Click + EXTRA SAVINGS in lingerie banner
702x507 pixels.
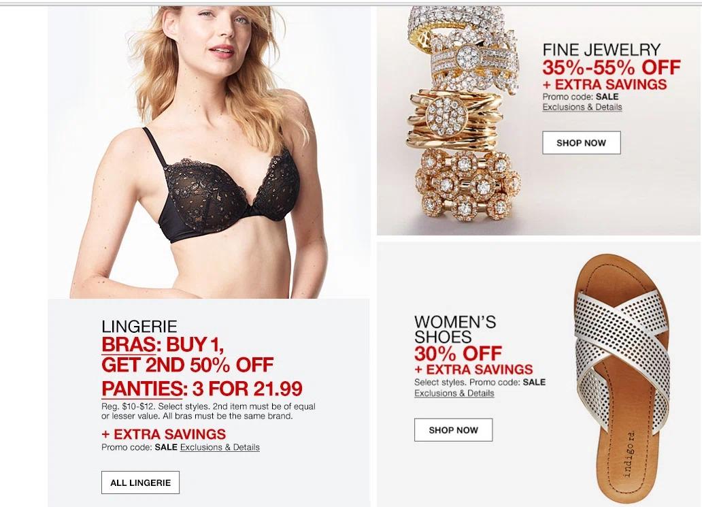click(163, 434)
